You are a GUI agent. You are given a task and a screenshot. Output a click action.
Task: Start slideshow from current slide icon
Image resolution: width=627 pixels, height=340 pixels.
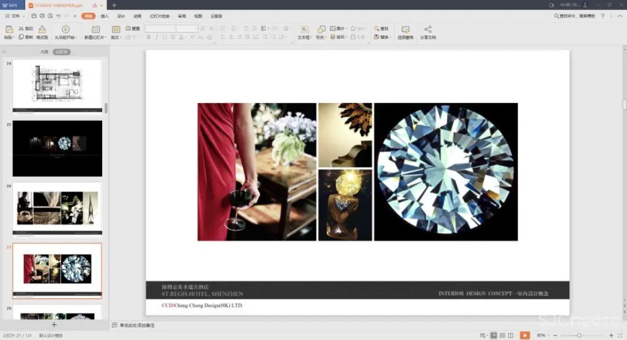65,29
